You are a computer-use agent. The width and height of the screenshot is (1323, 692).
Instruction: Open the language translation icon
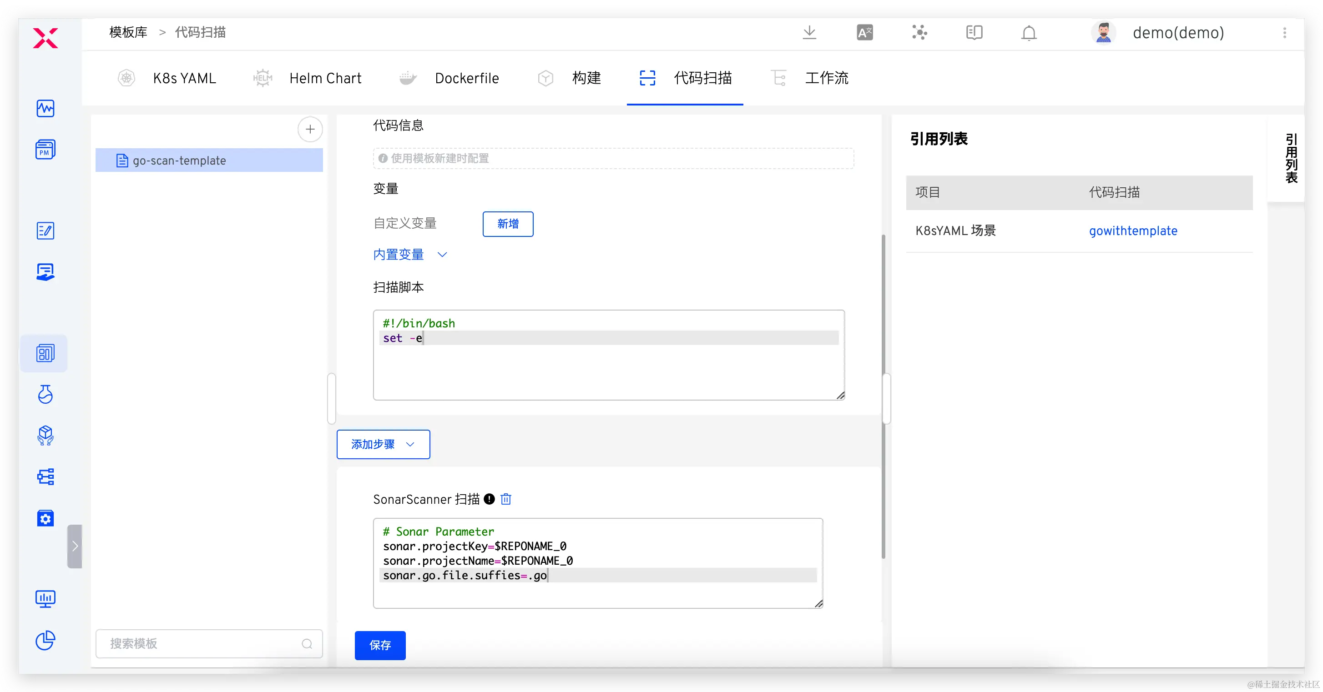865,33
